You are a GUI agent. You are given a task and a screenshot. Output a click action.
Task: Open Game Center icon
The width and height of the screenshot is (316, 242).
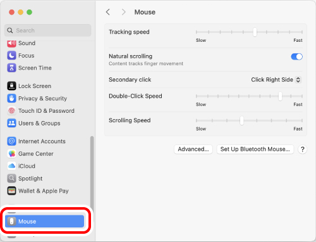tap(11, 154)
